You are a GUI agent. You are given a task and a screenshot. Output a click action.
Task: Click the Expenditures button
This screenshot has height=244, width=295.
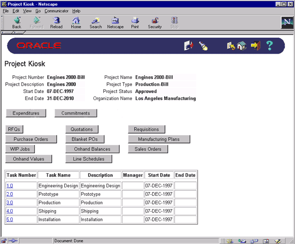[26, 113]
